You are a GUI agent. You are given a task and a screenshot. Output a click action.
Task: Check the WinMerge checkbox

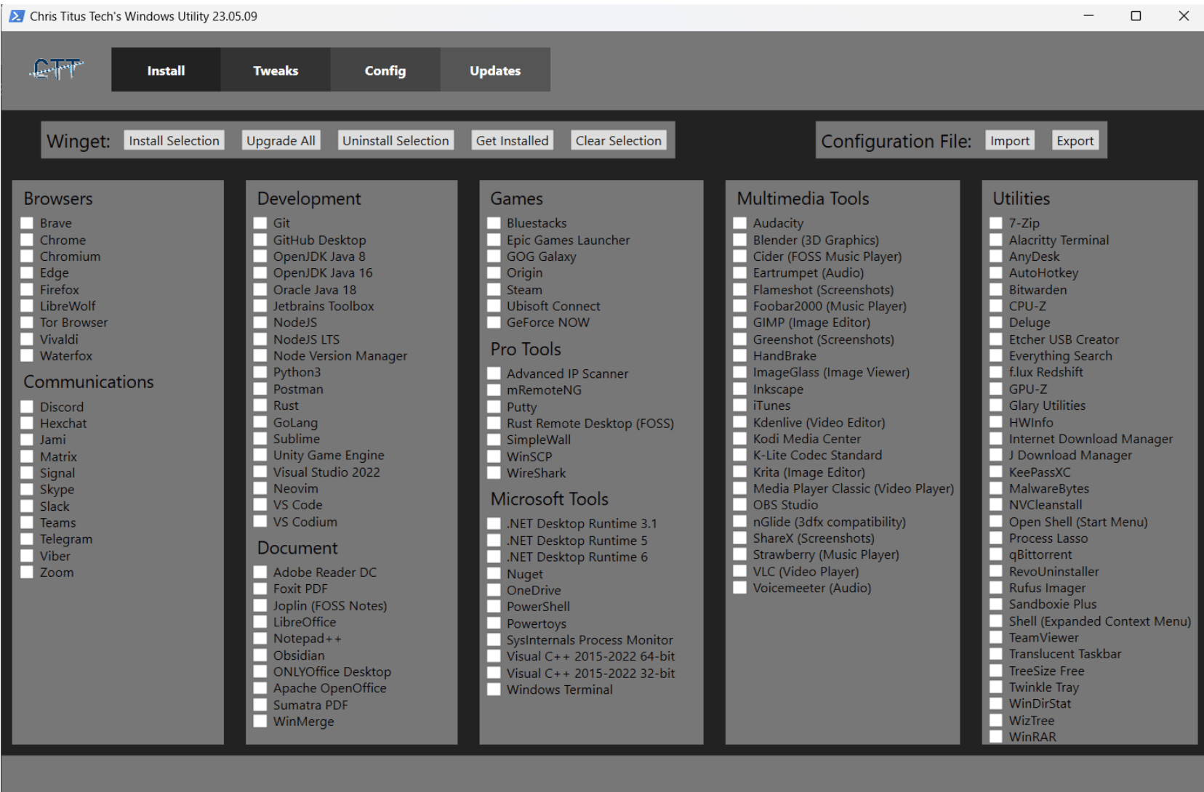(x=260, y=721)
